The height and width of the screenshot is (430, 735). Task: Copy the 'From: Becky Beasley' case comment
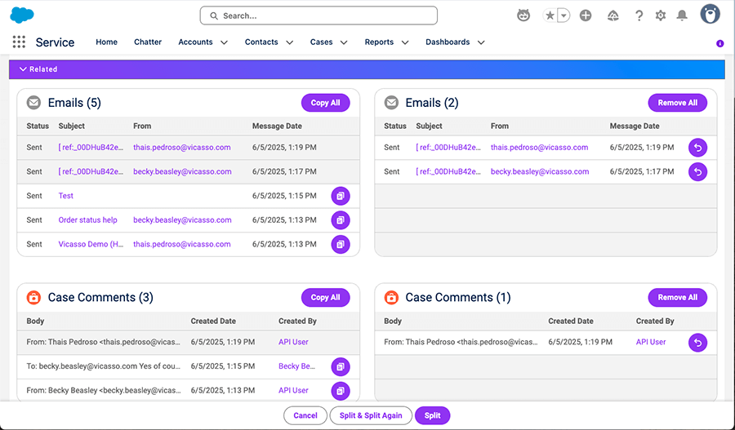click(341, 391)
